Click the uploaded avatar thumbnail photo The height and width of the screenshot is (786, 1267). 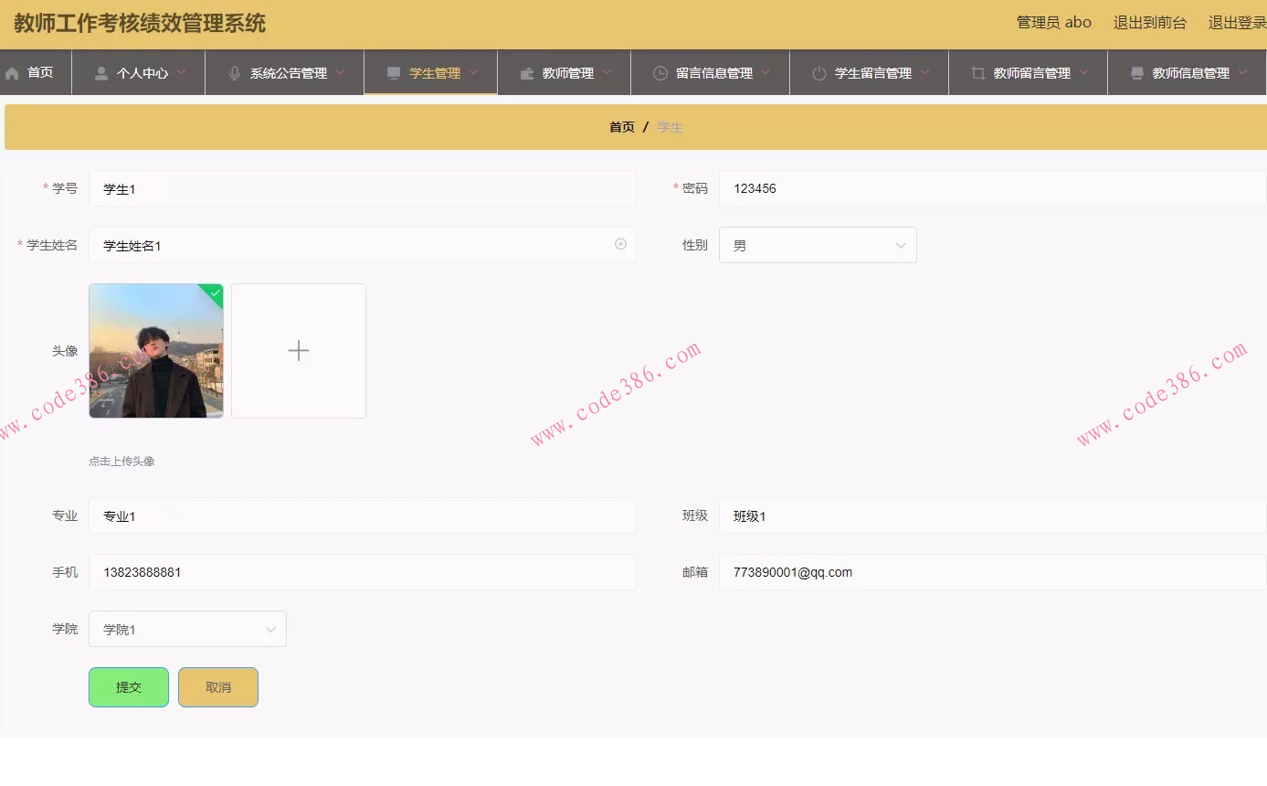tap(155, 350)
